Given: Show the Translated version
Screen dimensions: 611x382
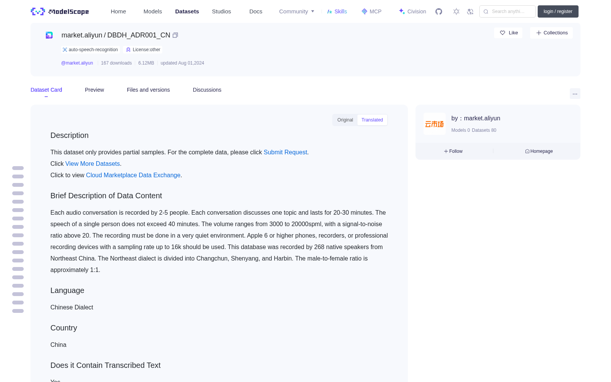Looking at the screenshot, I should (x=372, y=120).
